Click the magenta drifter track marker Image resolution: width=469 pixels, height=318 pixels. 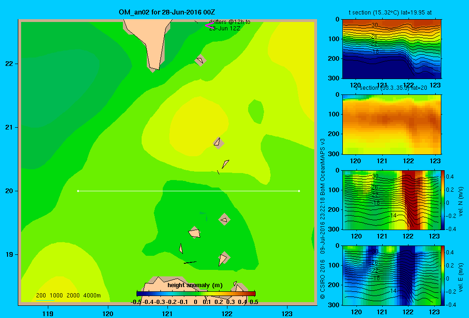tap(209, 26)
